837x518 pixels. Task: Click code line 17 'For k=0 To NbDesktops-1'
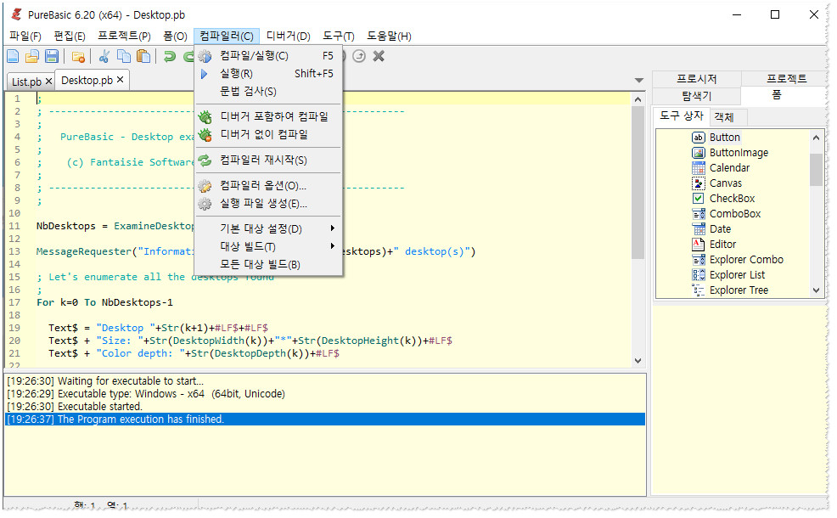coord(104,303)
